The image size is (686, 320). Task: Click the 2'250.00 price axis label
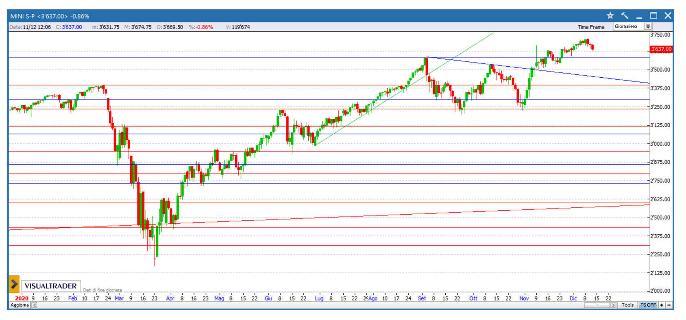(660, 254)
